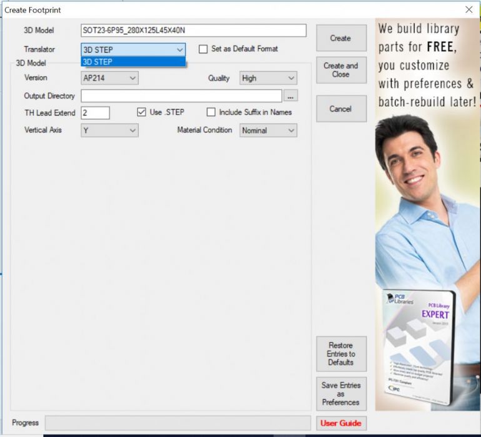Open the User Guide
This screenshot has width=481, height=437.
click(x=341, y=423)
